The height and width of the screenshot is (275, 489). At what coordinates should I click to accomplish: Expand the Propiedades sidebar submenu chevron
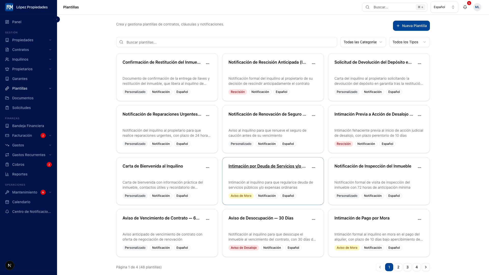[x=50, y=40]
